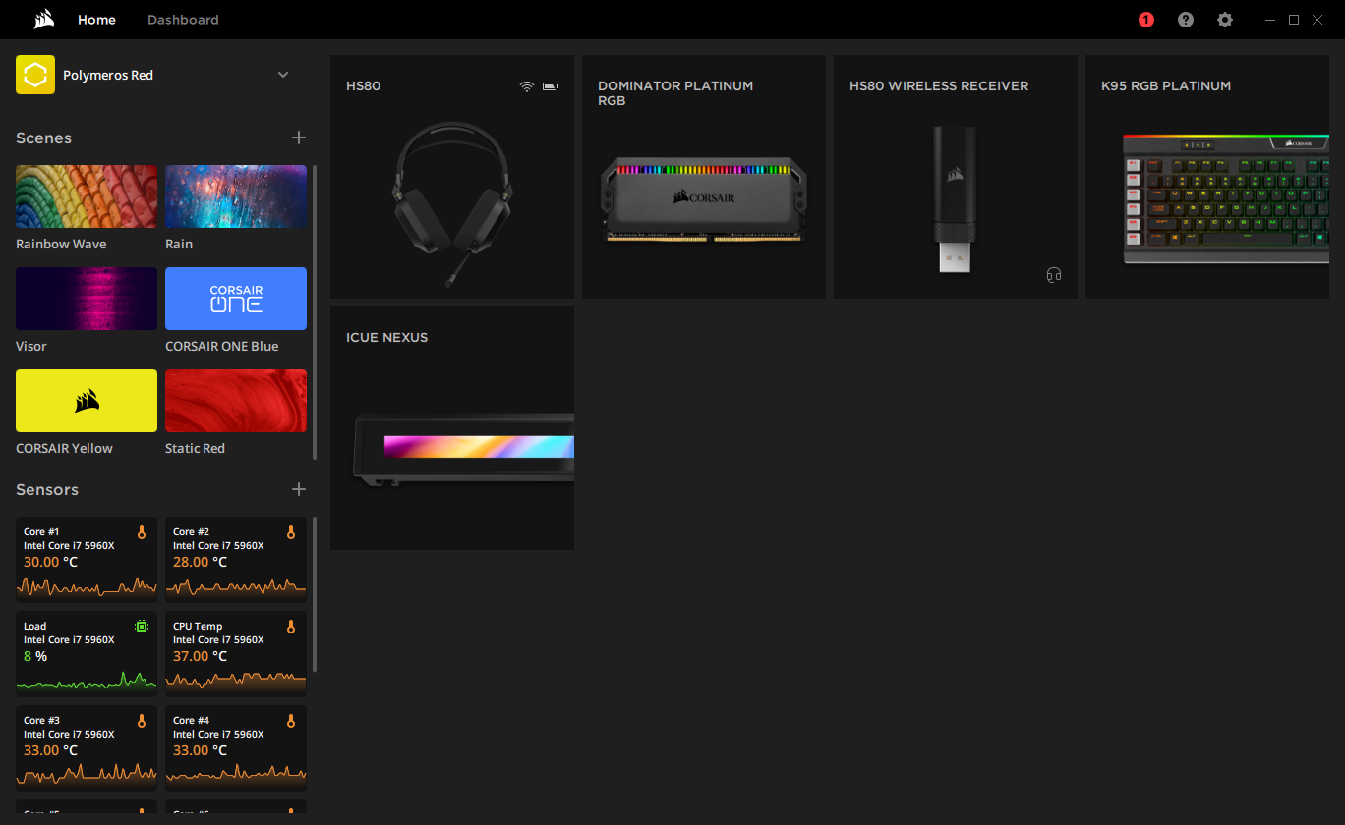Apply the Static Red scene

pos(236,401)
